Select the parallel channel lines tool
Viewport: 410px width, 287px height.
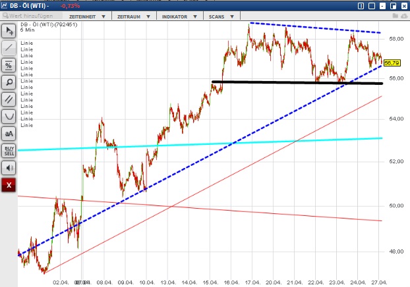click(x=9, y=99)
